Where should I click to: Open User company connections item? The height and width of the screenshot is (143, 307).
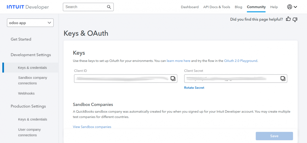pos(29,132)
